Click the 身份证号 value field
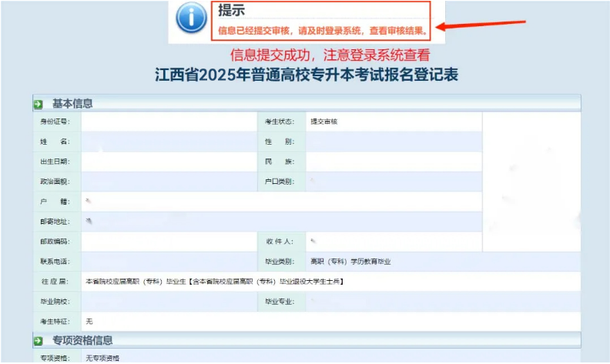 click(x=166, y=122)
